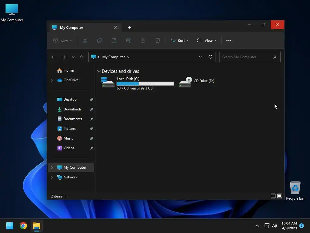Unpin Documents using its pin icon
The image size is (310, 233).
[x=91, y=119]
